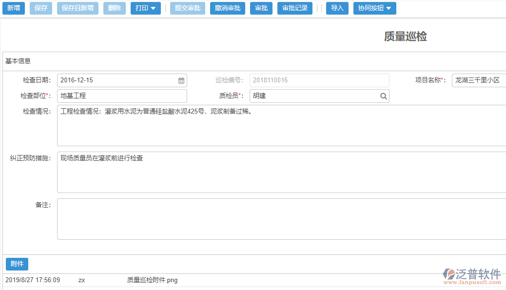Image resolution: width=506 pixels, height=290 pixels.
Task: Open calendar picker for 检查日期
Action: point(181,80)
